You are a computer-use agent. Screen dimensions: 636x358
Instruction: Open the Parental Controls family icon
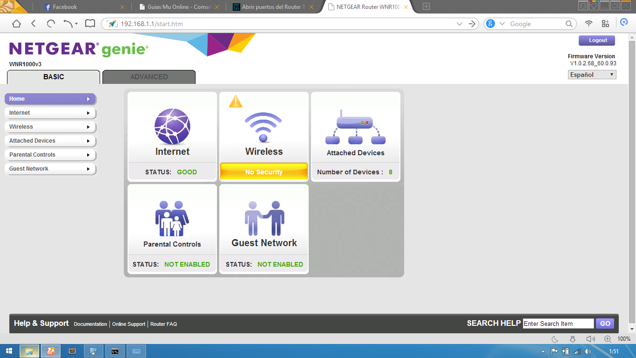[x=172, y=219]
